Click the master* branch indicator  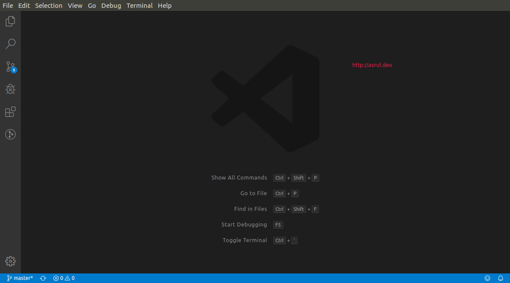click(20, 278)
